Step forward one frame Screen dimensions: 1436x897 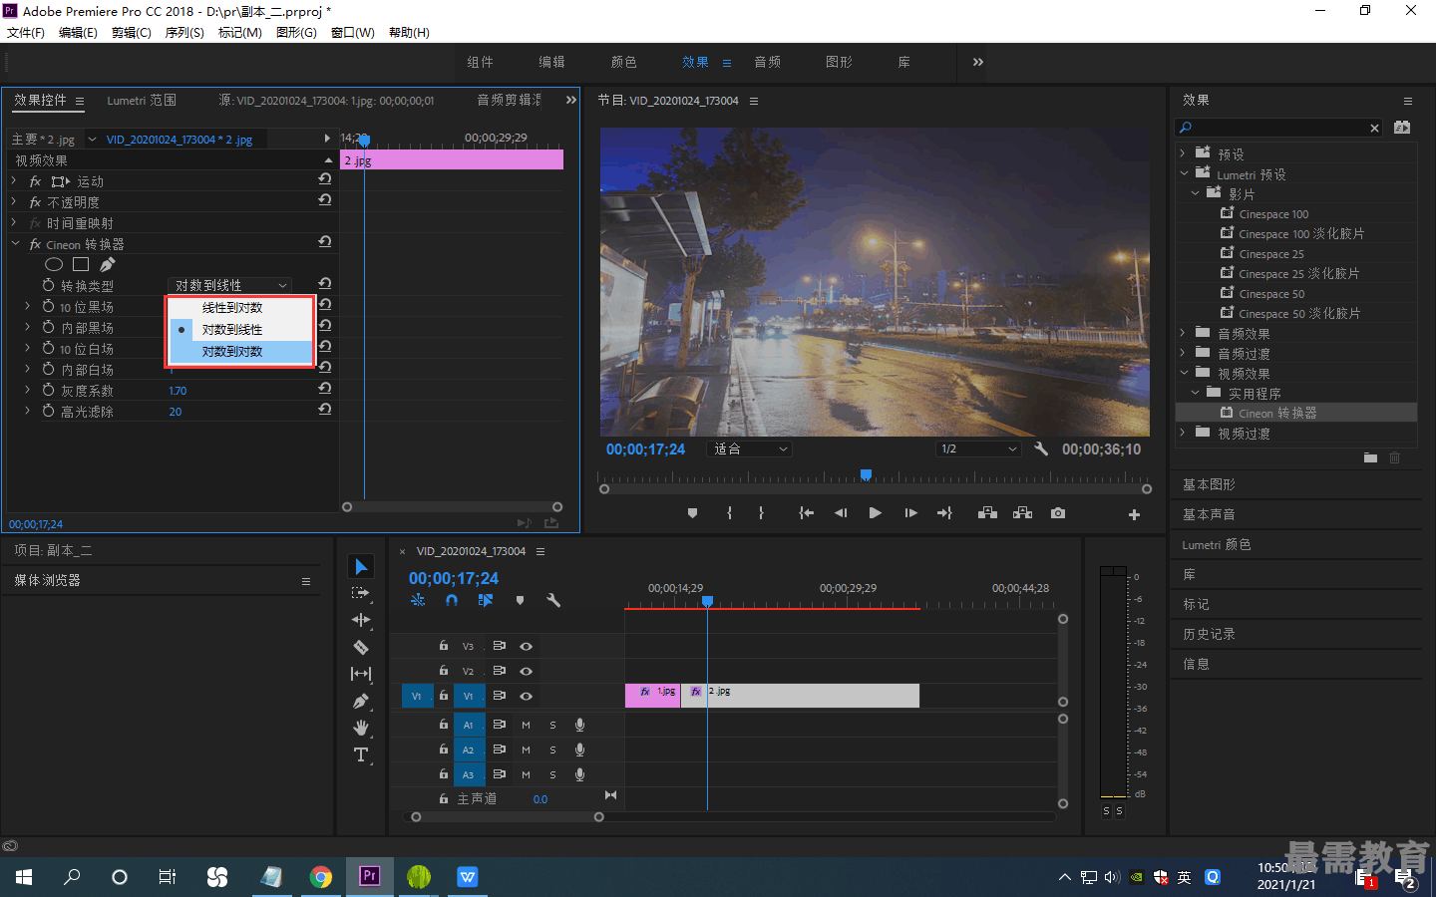910,513
